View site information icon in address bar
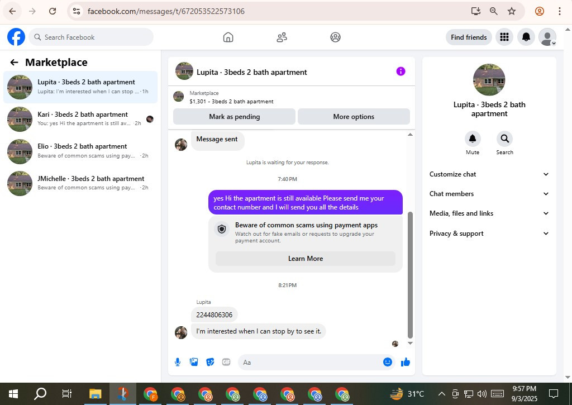Image resolution: width=572 pixels, height=405 pixels. [x=76, y=11]
